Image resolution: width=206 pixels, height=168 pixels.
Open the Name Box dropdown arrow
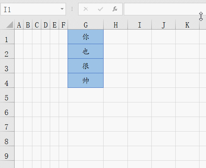coord(62,9)
